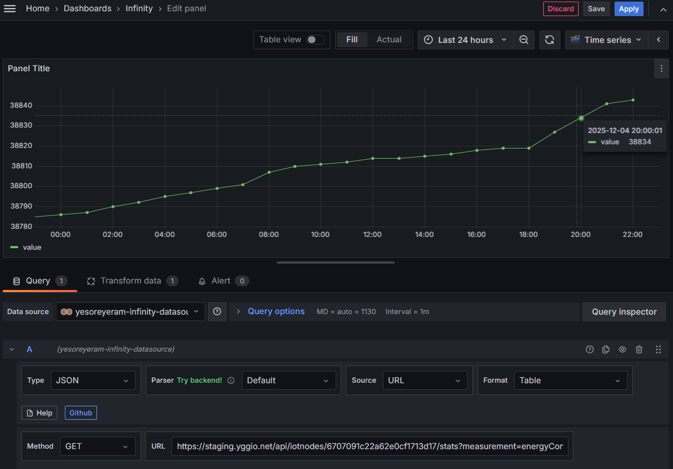The image size is (673, 469).
Task: Click the Apply button
Action: tap(628, 9)
